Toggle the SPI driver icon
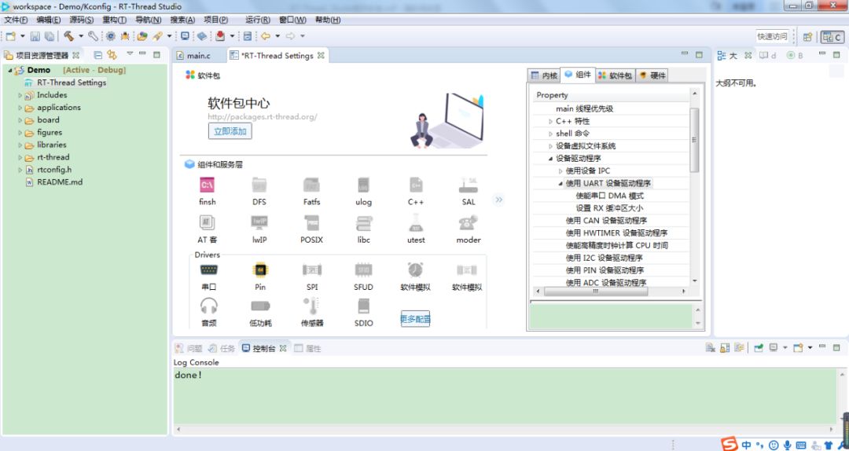Viewport: 849px width, 451px height. pyautogui.click(x=312, y=269)
